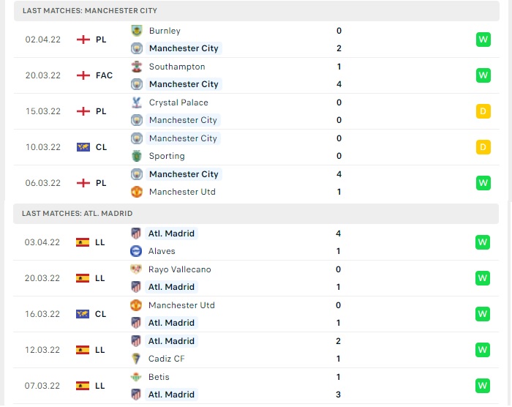
Task: Click the Crystal Palace crest icon
Action: (x=137, y=102)
